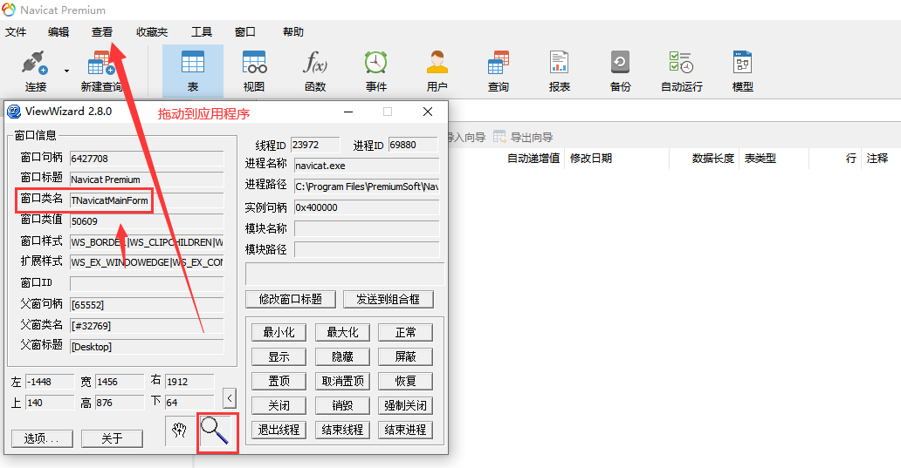Viewport: 901px width, 468px height.
Task: Click the 发送到组合框 button
Action: (388, 299)
